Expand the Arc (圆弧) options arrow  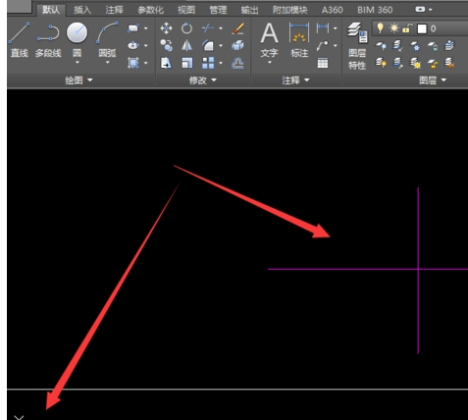(x=107, y=62)
